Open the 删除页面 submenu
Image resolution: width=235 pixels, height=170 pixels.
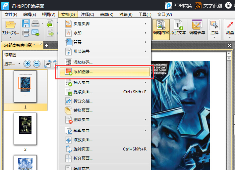click(105, 120)
